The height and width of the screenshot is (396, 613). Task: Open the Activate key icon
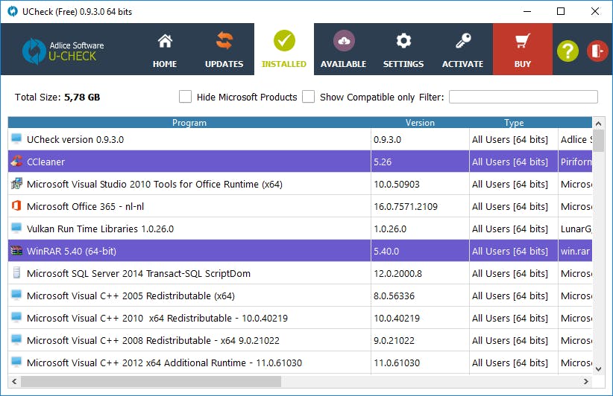pyautogui.click(x=463, y=41)
